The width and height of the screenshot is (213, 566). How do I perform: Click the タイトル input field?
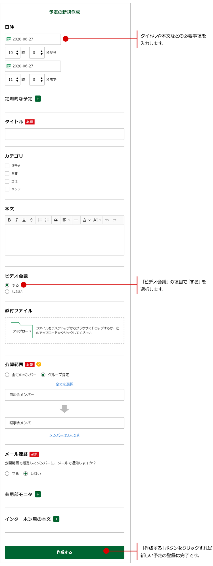[64, 134]
